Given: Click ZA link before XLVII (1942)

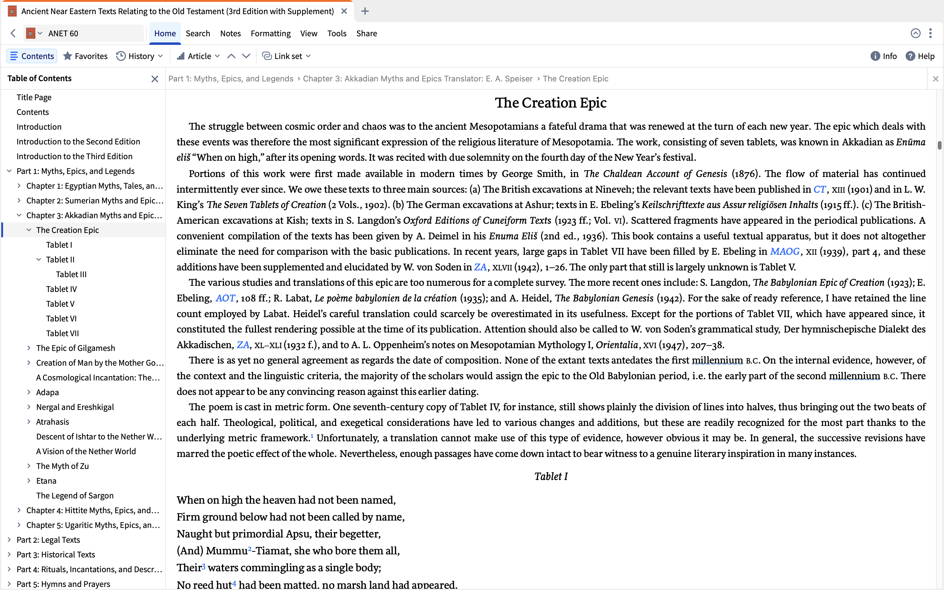Looking at the screenshot, I should click(480, 267).
